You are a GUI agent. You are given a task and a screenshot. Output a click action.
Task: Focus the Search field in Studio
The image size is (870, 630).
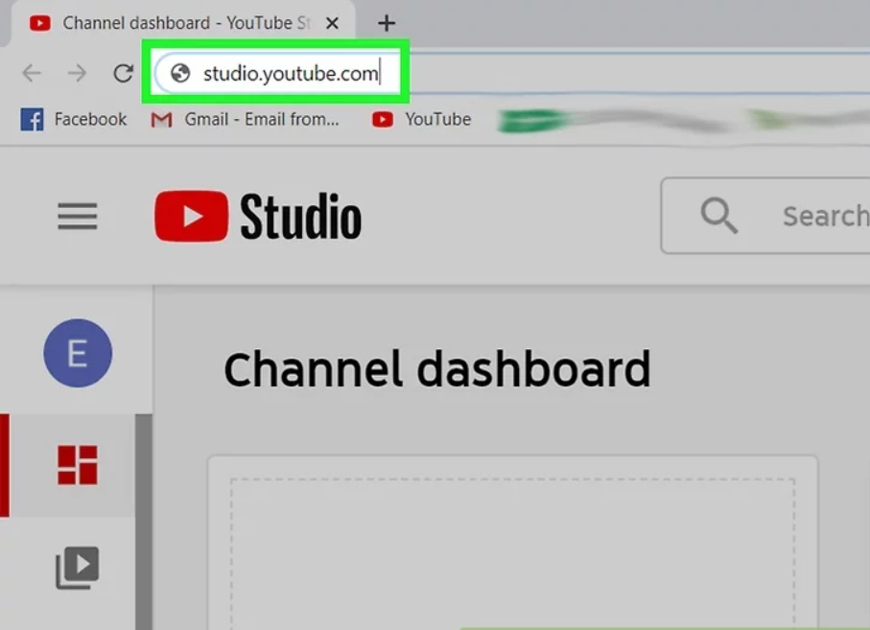765,216
